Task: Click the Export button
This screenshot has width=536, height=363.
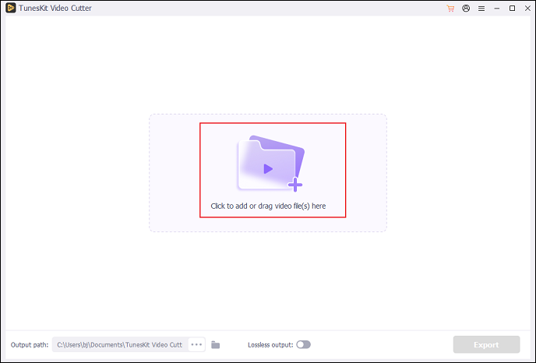Action: coord(486,344)
